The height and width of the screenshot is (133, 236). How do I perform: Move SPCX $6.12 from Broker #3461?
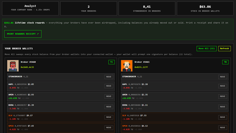pyautogui.click(x=222, y=127)
